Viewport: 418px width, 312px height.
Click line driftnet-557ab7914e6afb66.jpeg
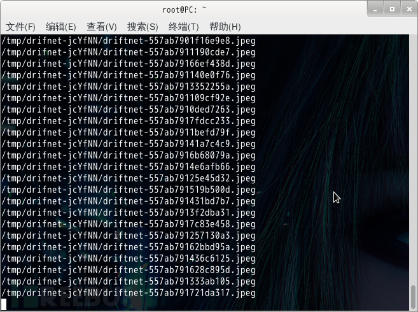pyautogui.click(x=129, y=167)
